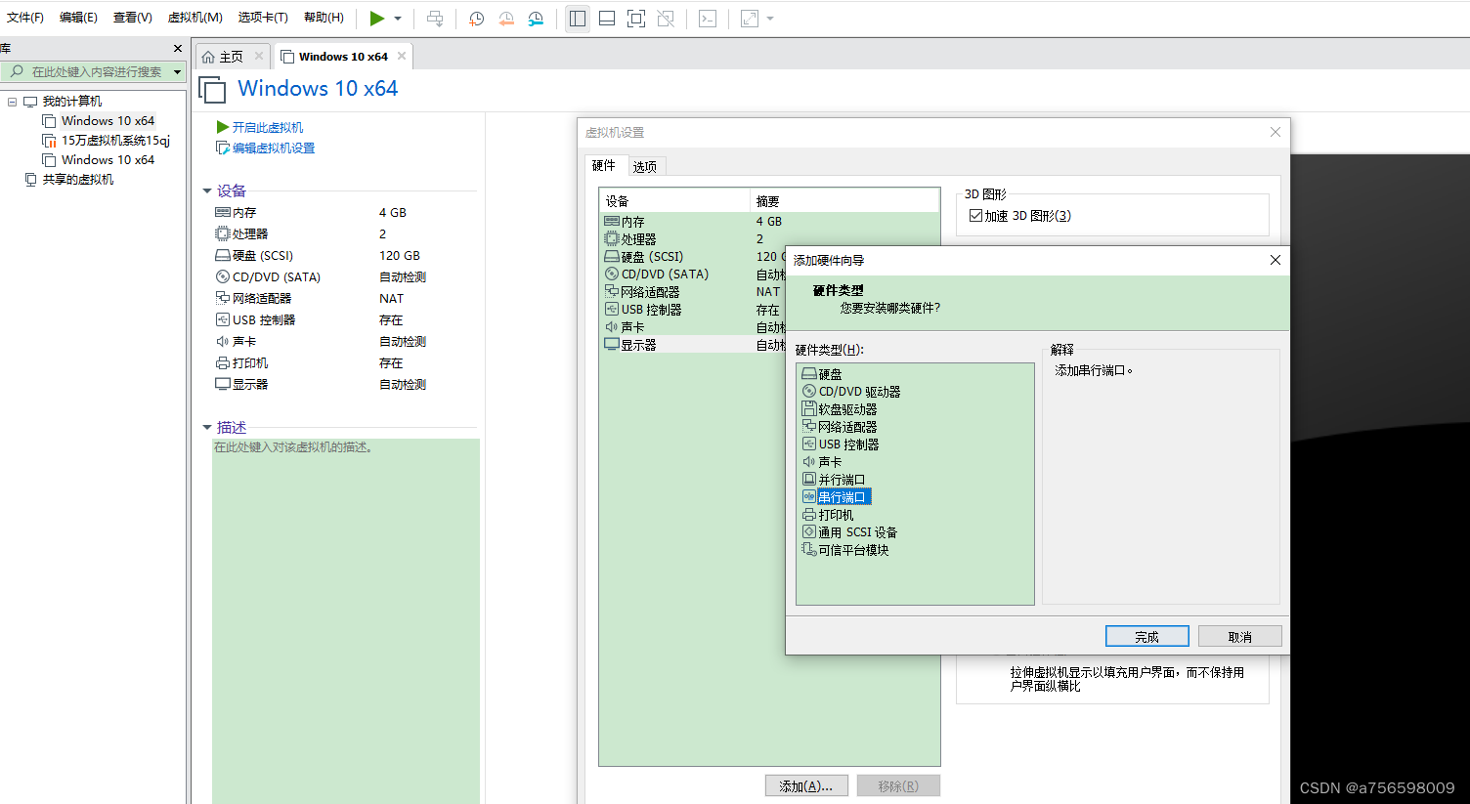Switch to the 主页 tab
The width and height of the screenshot is (1470, 804).
232,57
